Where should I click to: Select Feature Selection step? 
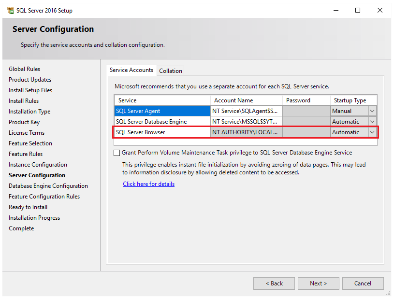tap(30, 143)
